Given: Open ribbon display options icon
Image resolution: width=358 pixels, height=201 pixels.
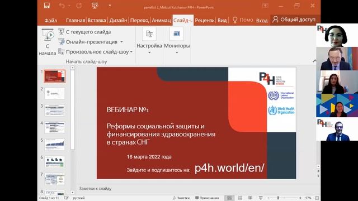Looking at the screenshot, I should pyautogui.click(x=265, y=6).
